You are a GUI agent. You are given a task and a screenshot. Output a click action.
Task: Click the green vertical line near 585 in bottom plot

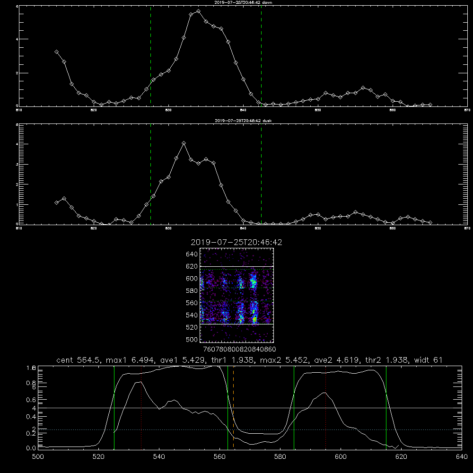294,408
